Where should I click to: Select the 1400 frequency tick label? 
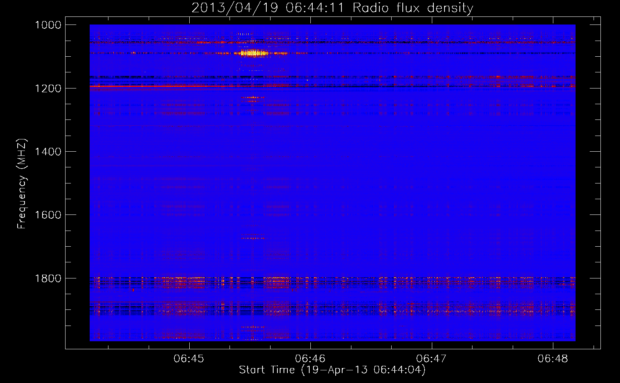pyautogui.click(x=48, y=152)
